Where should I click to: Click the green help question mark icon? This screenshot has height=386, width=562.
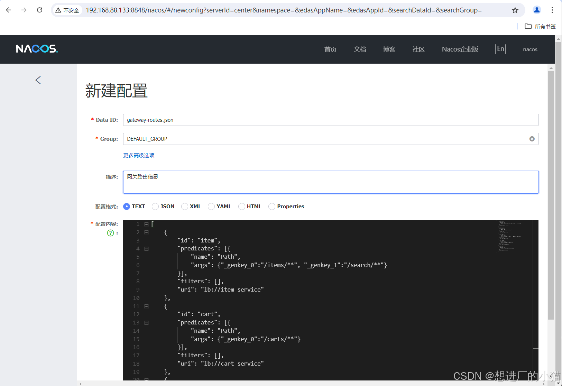click(110, 233)
